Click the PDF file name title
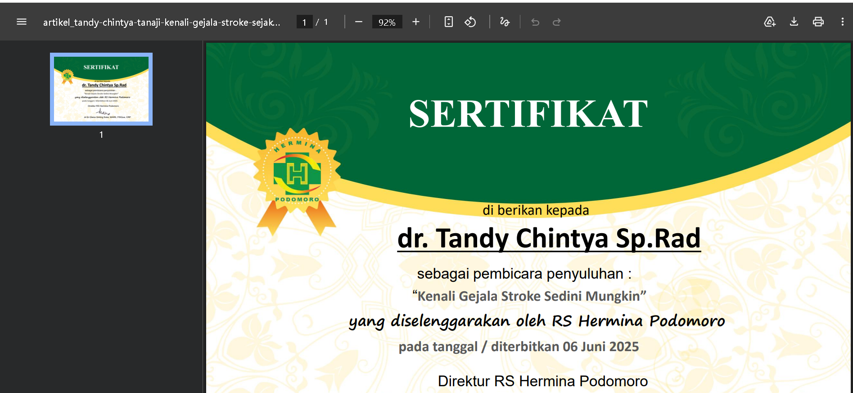Viewport: 853px width, 393px height. (162, 22)
